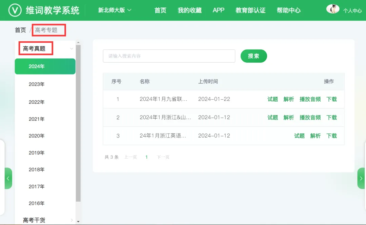This screenshot has height=225, width=366.
Task: Open 教育部认证 page
Action: [x=250, y=10]
